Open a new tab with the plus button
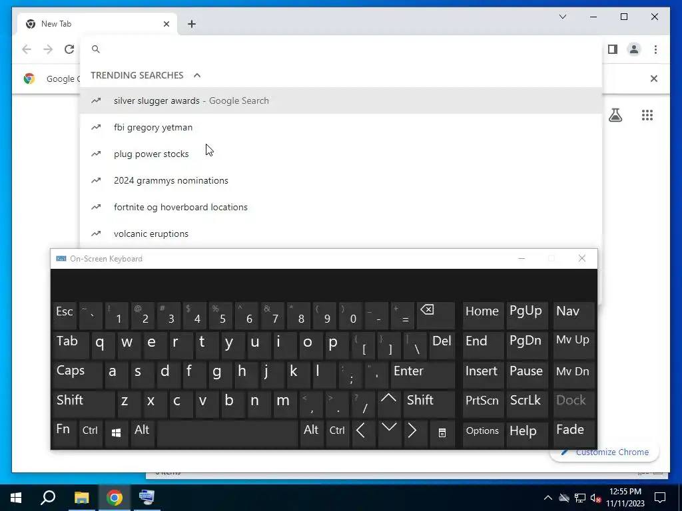Viewport: 682px width, 511px height. click(192, 24)
